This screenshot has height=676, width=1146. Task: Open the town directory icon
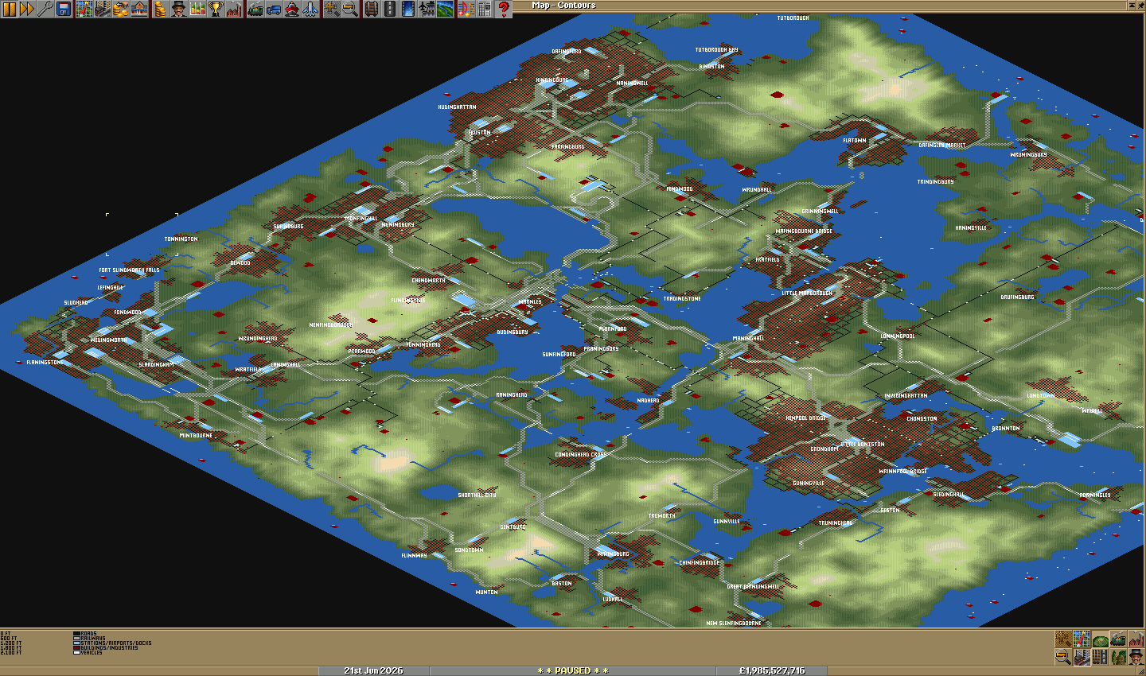(102, 9)
